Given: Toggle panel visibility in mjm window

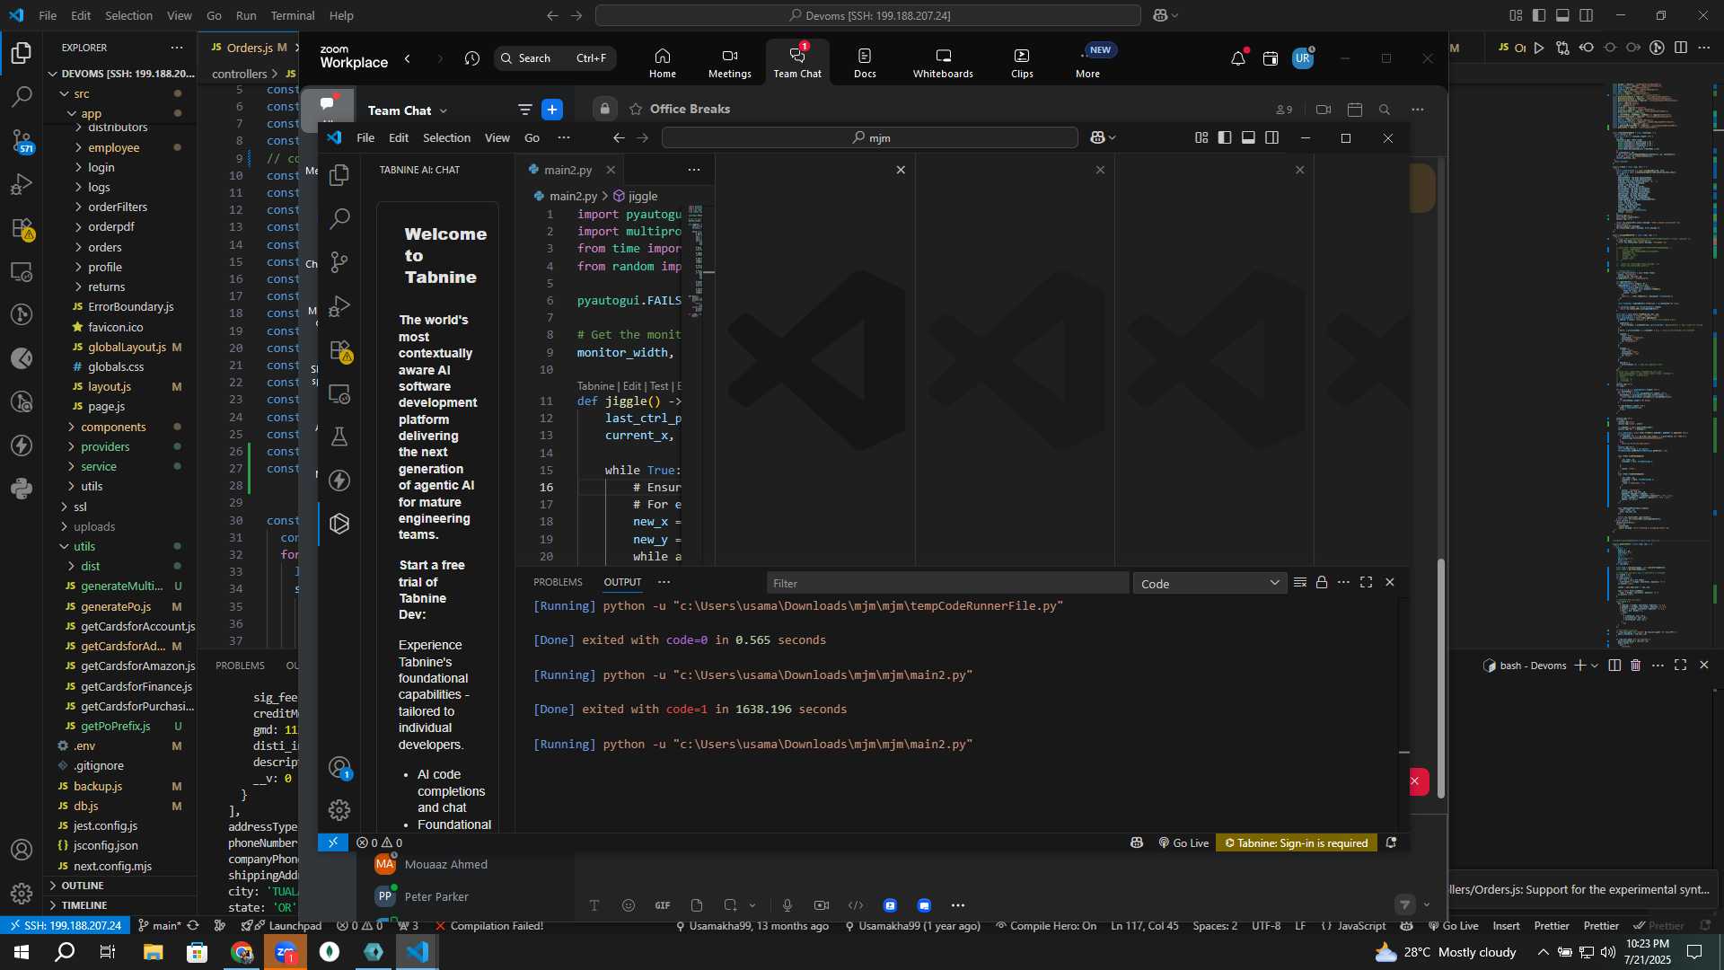Looking at the screenshot, I should 1248,137.
